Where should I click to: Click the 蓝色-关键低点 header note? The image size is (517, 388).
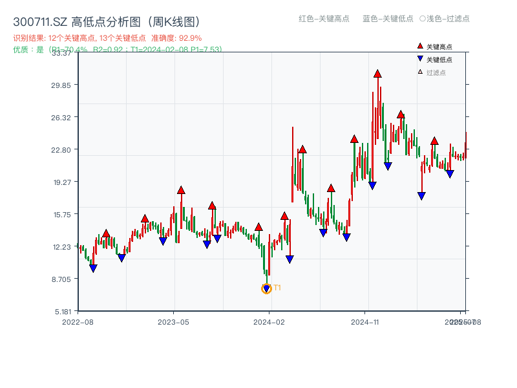388,19
